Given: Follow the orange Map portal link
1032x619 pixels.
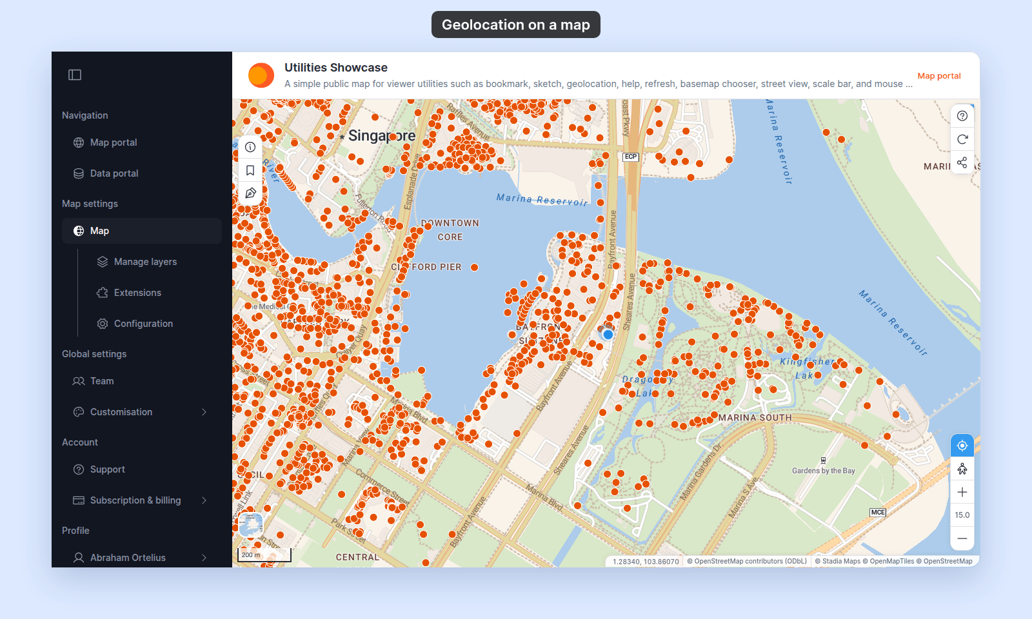Looking at the screenshot, I should tap(939, 76).
